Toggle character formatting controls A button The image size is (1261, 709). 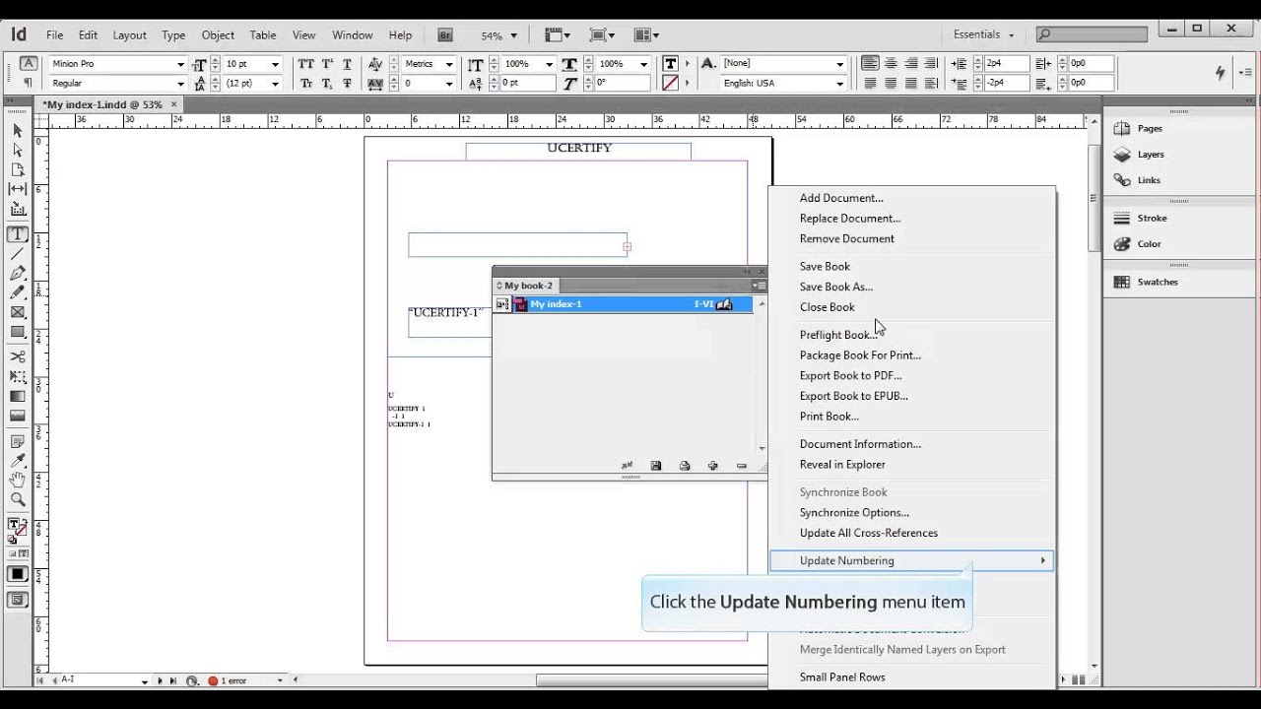tap(28, 63)
